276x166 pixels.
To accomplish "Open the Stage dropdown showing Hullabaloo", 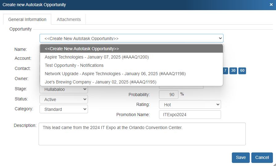I will (x=64, y=89).
